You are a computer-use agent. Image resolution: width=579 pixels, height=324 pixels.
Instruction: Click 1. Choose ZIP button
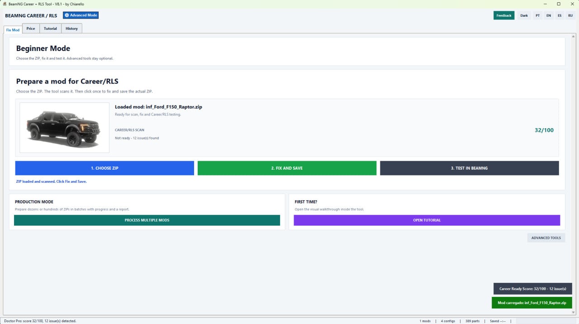[x=104, y=168]
